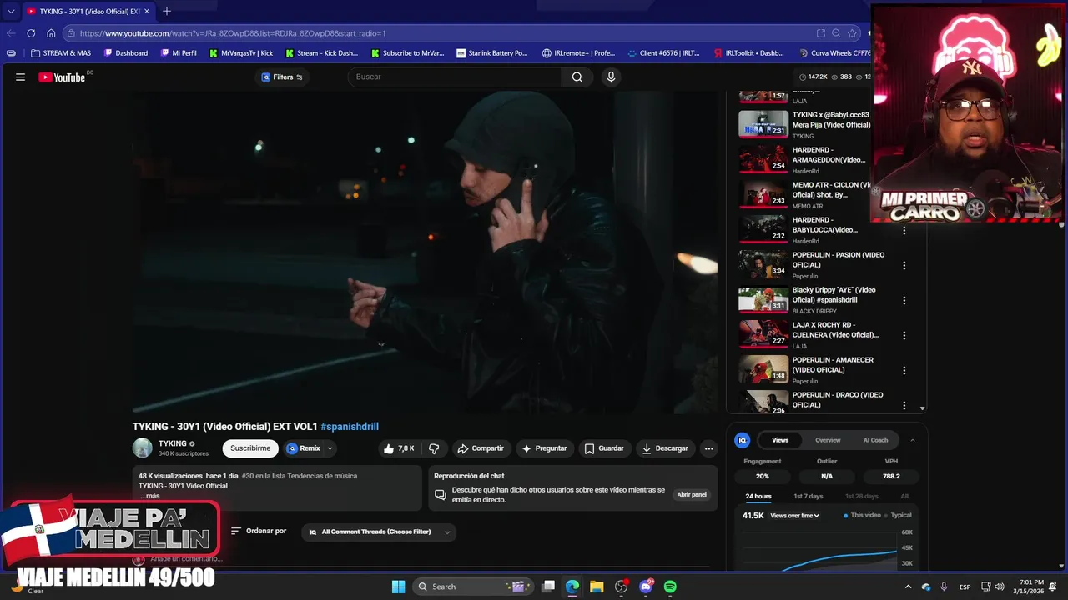The image size is (1068, 600).
Task: Open STREAM & MAS bookmarks folder
Action: click(x=60, y=52)
